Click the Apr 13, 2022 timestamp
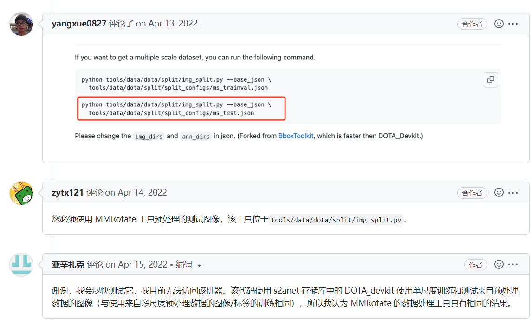 point(173,24)
